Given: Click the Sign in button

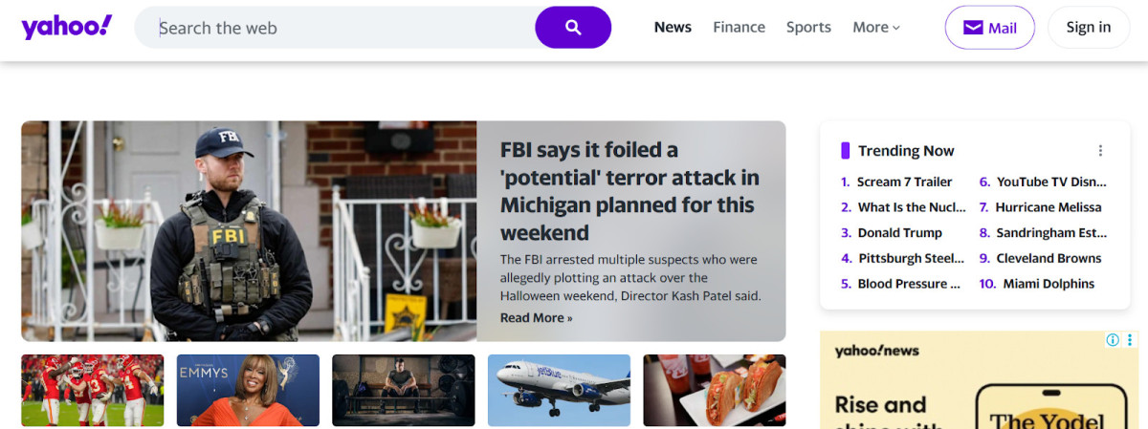Looking at the screenshot, I should [x=1088, y=28].
